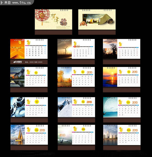152x157 pixels.
Task: Click the yellow month badge on mountain lake calendar
Action: (36, 72)
